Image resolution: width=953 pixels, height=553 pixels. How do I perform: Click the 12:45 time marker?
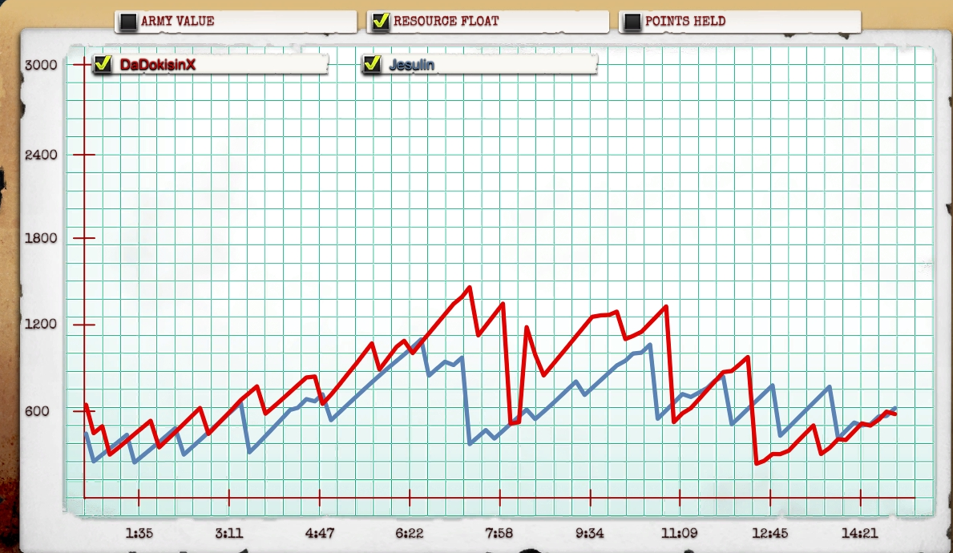pyautogui.click(x=769, y=533)
